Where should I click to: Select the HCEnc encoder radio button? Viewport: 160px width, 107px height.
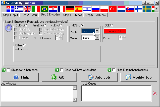pyautogui.click(x=82, y=25)
